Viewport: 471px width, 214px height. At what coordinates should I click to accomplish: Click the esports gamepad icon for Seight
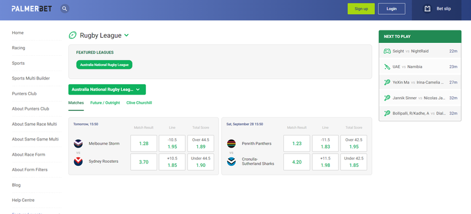pyautogui.click(x=387, y=51)
